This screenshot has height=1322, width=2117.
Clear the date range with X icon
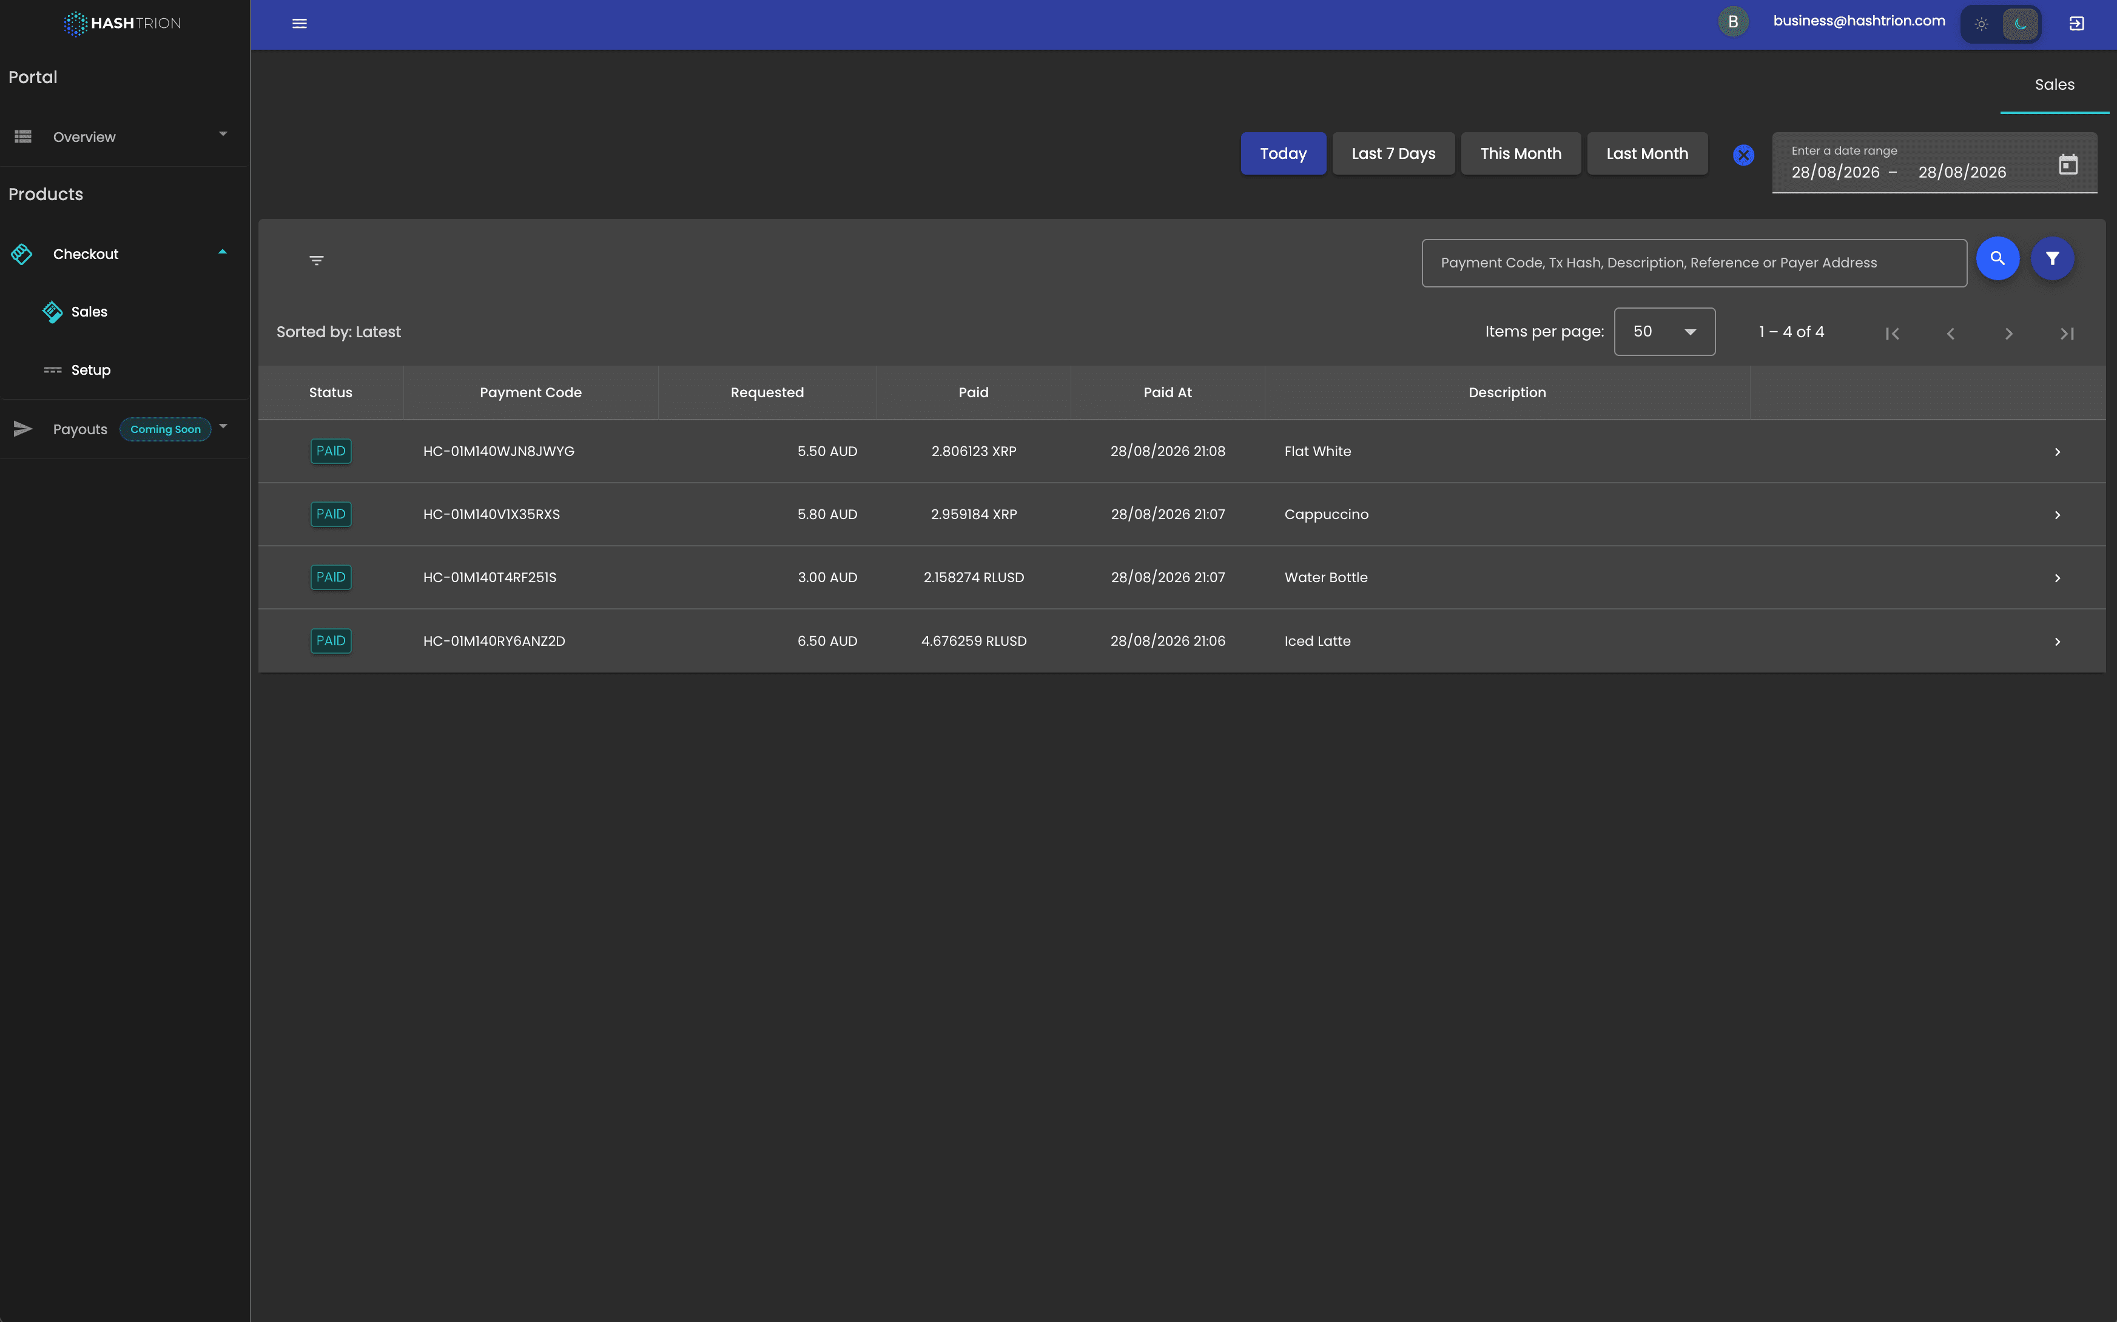point(1743,155)
